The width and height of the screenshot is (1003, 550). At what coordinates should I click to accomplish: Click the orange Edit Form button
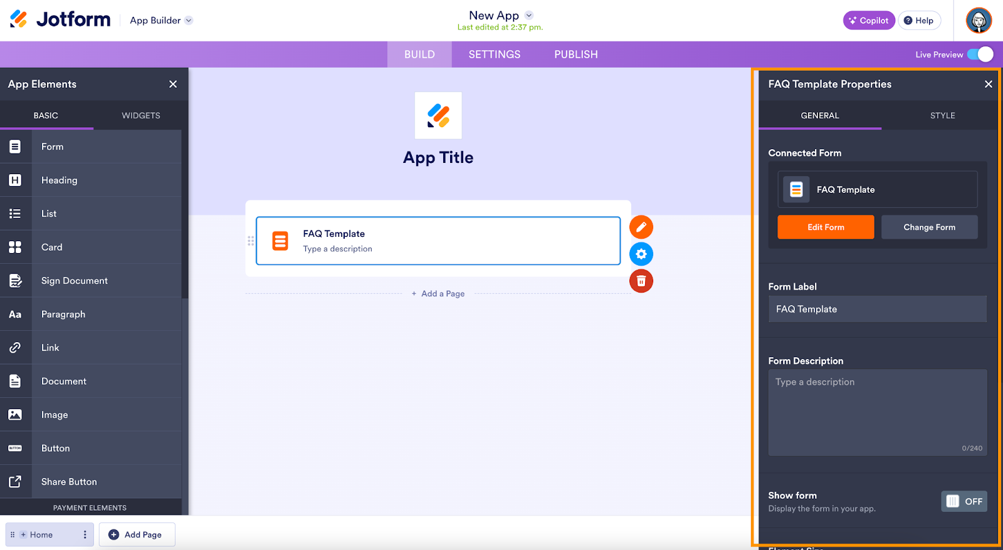[x=826, y=227]
